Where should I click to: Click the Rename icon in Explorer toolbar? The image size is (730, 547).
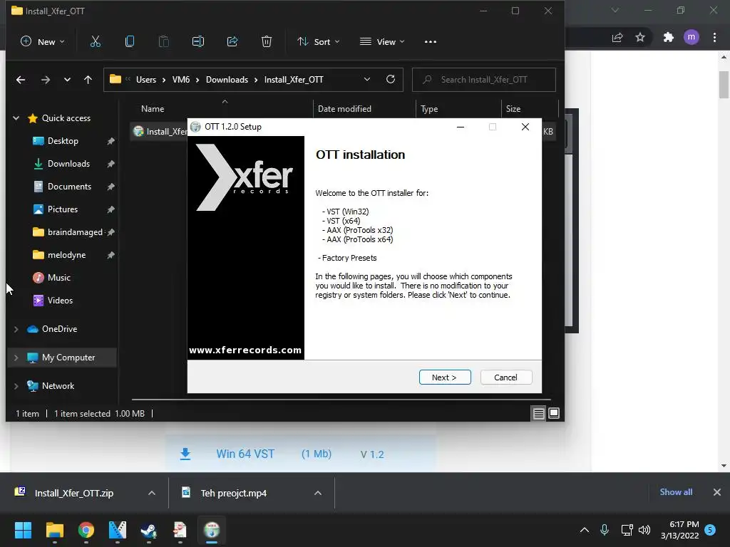198,42
